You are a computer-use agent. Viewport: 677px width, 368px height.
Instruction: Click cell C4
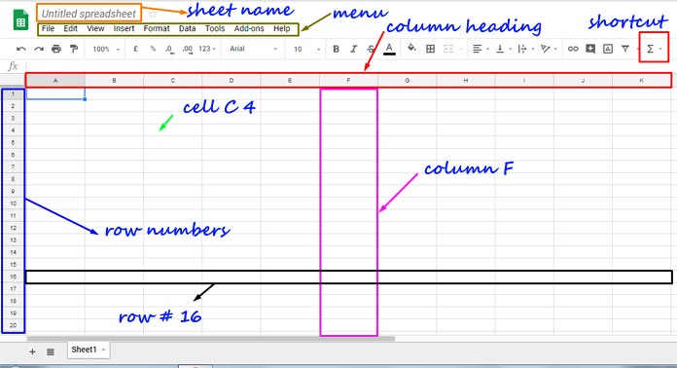click(173, 130)
